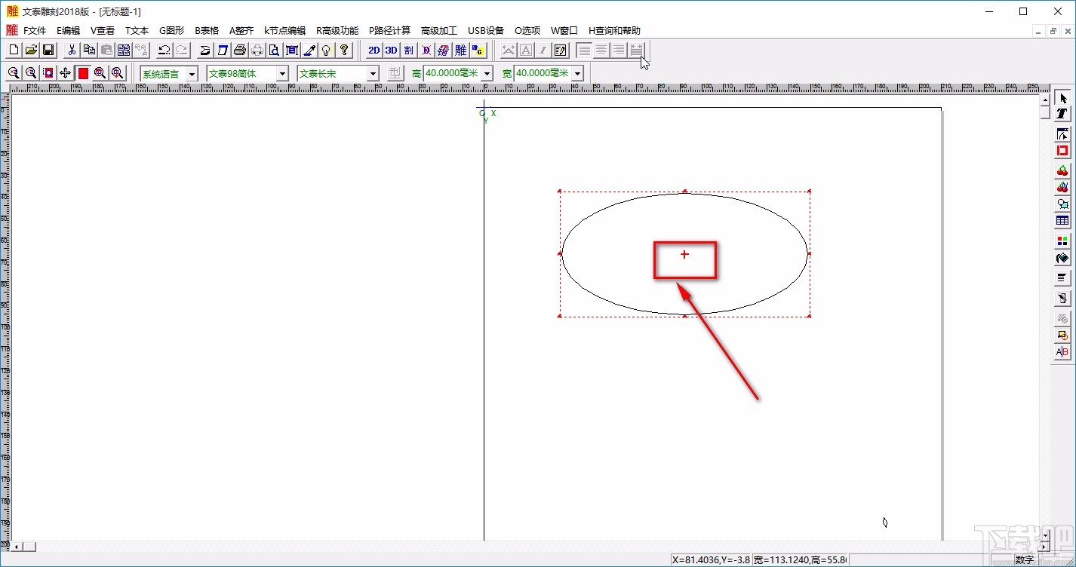Image resolution: width=1076 pixels, height=567 pixels.
Task: Click the zoom out magnifier icon
Action: [x=31, y=73]
